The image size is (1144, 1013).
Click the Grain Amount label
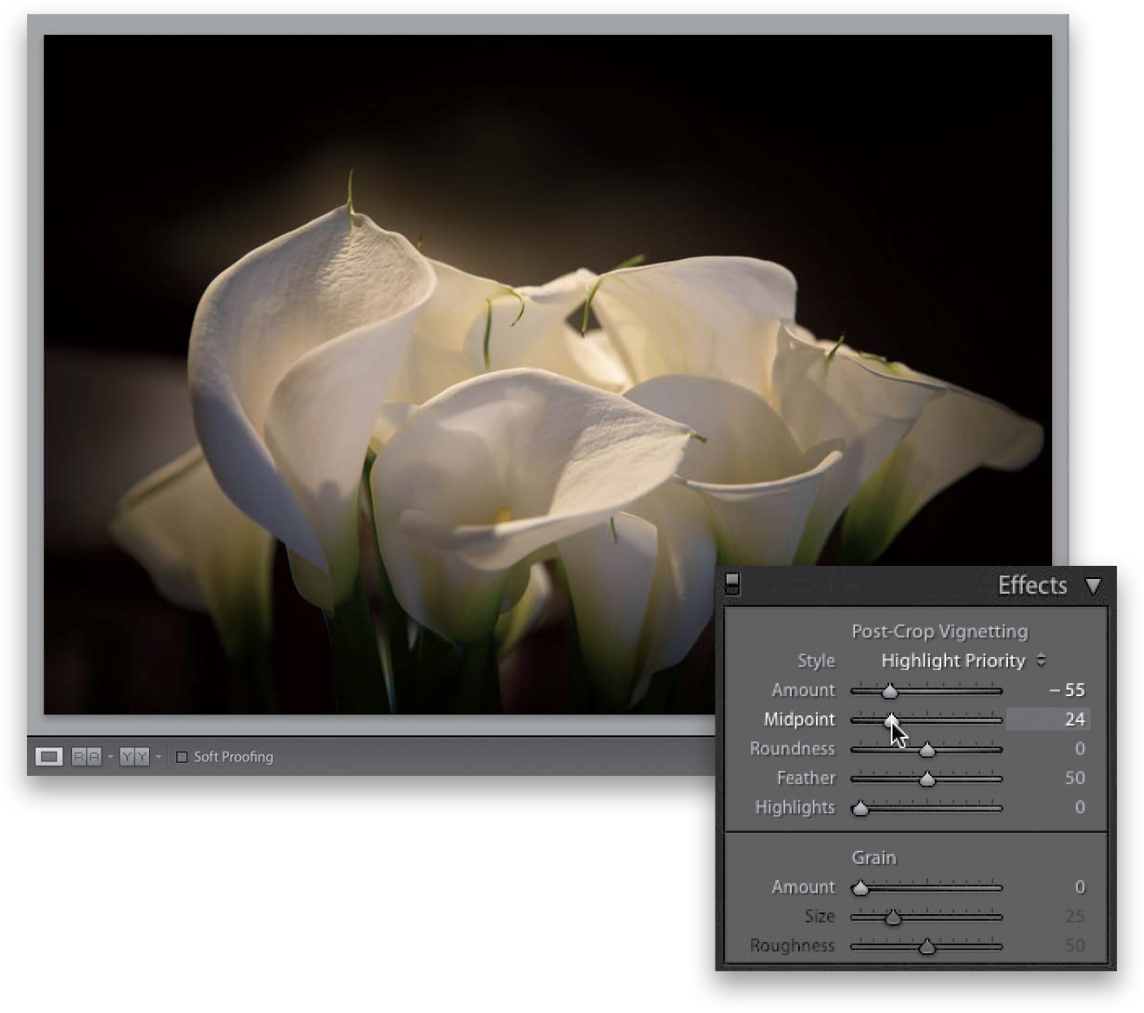coord(803,887)
